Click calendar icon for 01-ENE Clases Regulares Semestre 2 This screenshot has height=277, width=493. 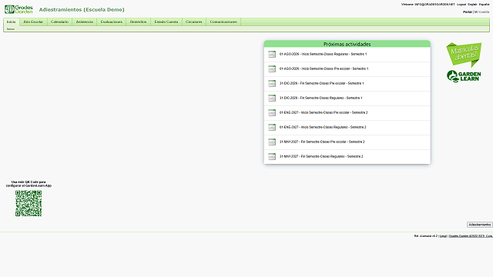[272, 127]
